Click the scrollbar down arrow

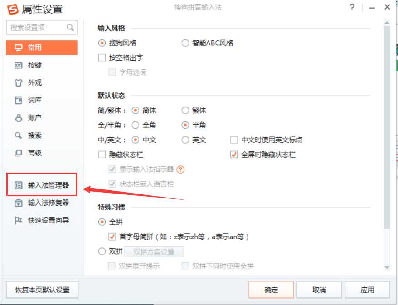point(387,268)
